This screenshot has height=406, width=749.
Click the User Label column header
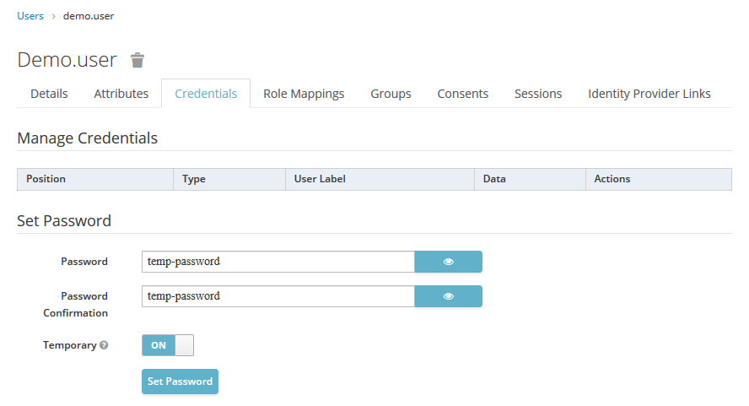click(320, 179)
